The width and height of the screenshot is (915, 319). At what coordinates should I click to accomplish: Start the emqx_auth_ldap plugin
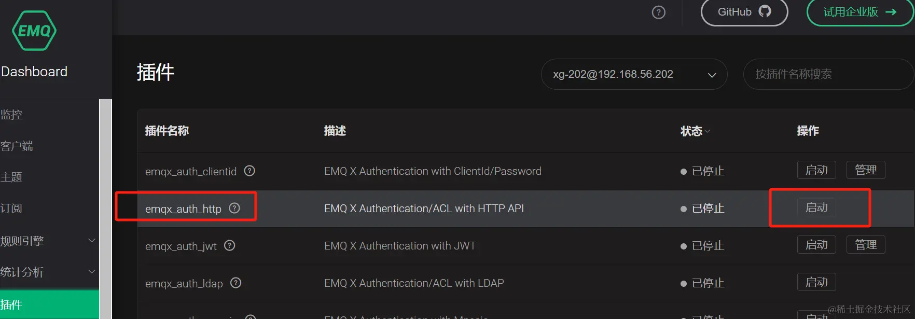[816, 282]
